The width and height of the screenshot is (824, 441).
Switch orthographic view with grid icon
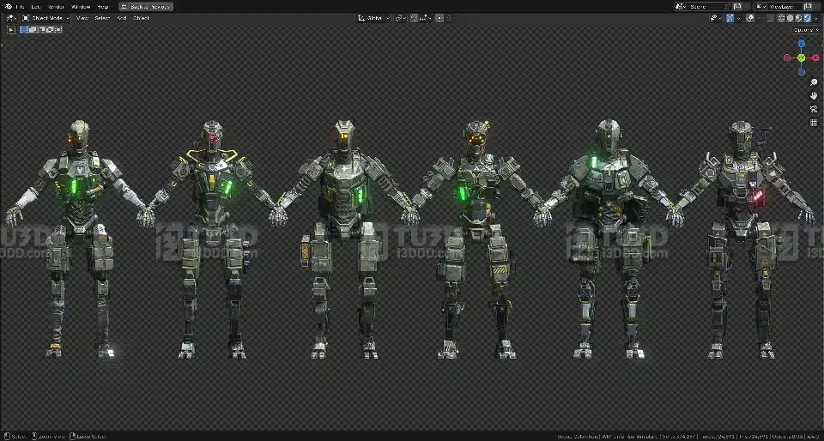tap(814, 123)
